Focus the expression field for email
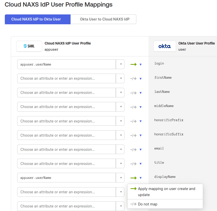This screenshot has width=217, height=211. pos(67,149)
